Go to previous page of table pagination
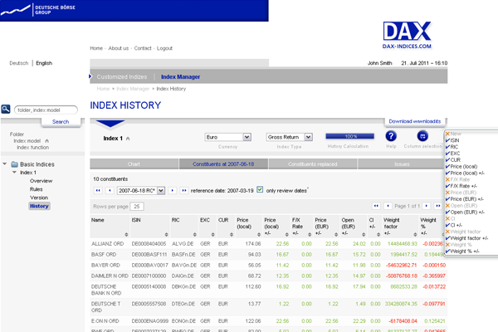 tap(388, 206)
